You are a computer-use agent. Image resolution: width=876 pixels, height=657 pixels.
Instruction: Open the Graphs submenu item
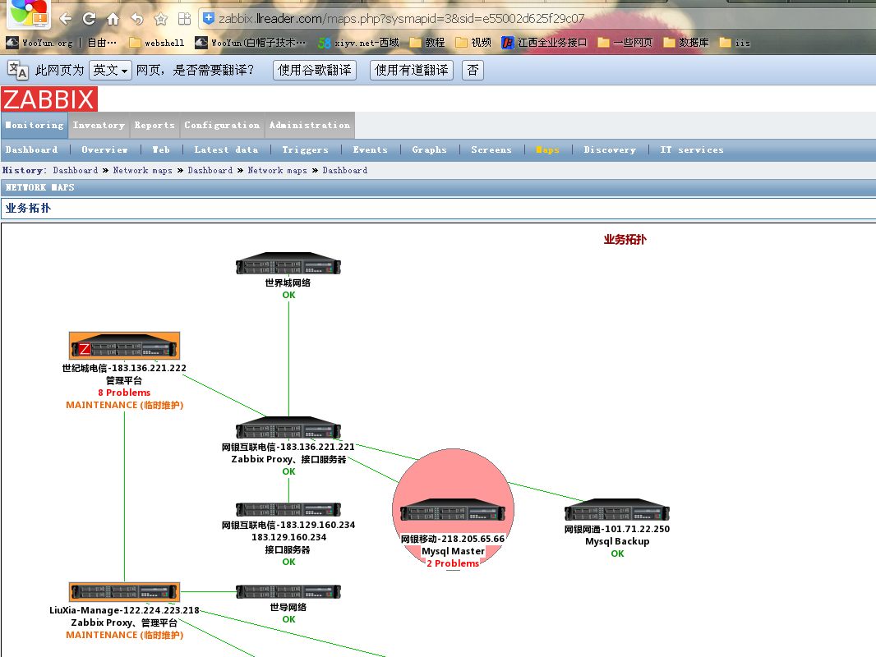tap(429, 149)
